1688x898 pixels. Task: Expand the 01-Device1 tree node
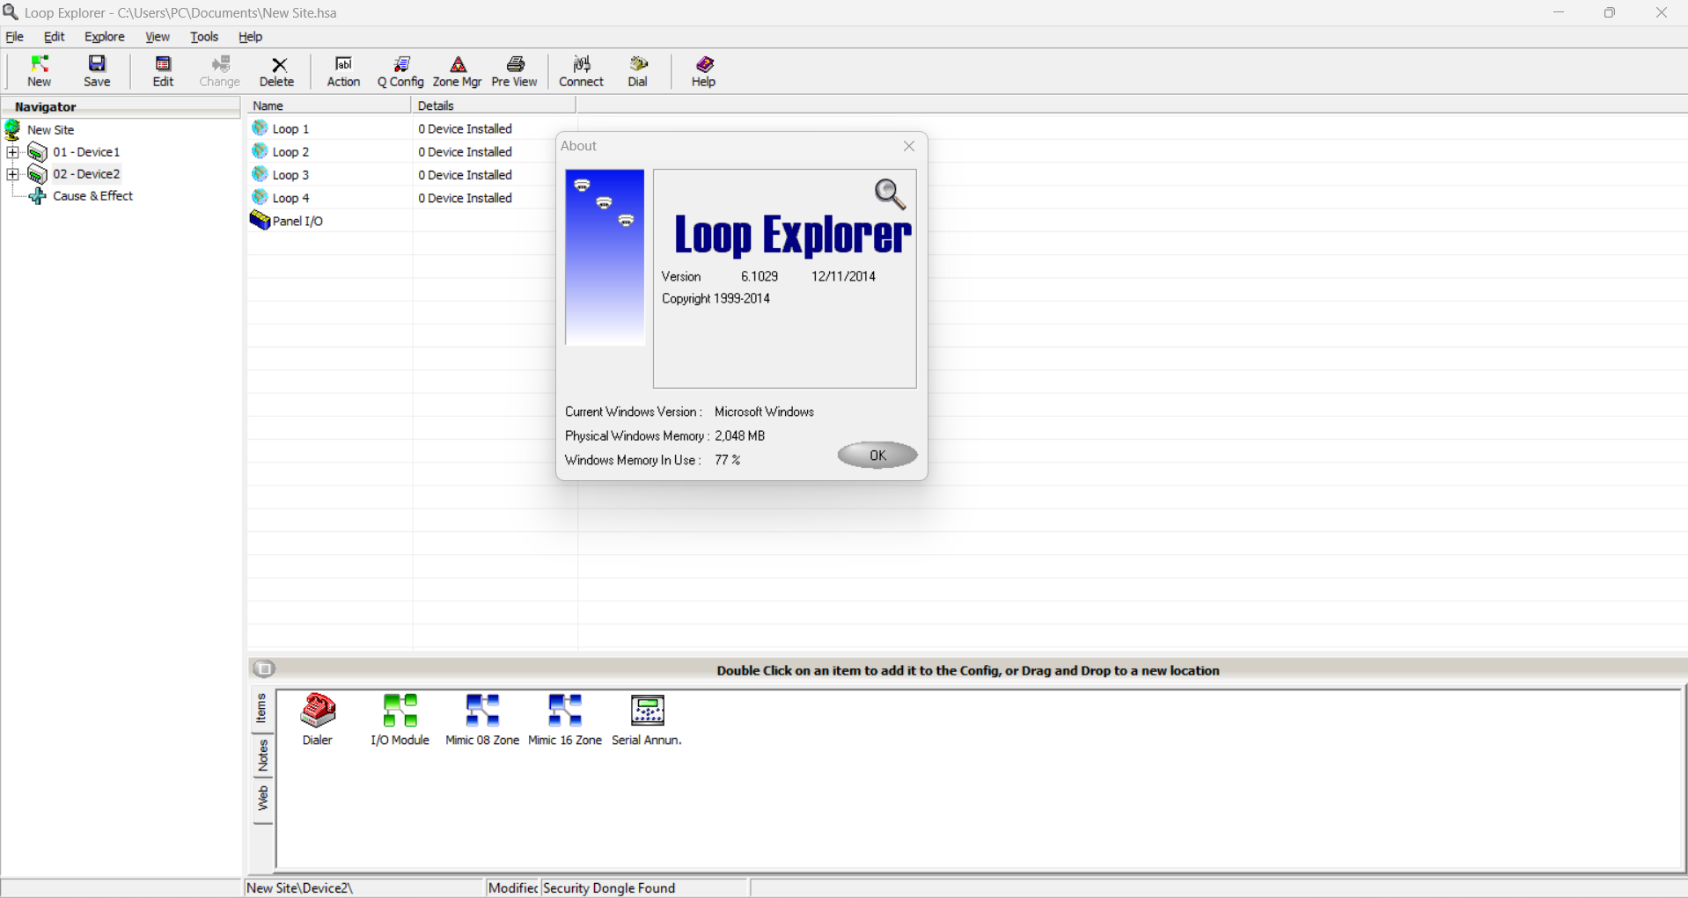pyautogui.click(x=12, y=151)
